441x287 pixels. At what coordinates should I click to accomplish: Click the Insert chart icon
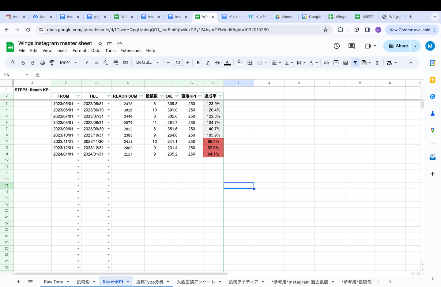(345, 63)
